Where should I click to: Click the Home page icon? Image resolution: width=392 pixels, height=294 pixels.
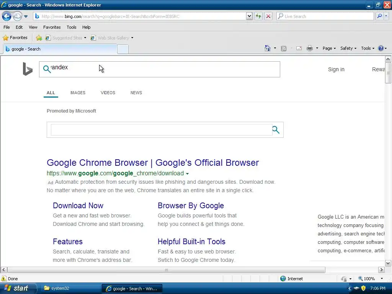coord(268,48)
